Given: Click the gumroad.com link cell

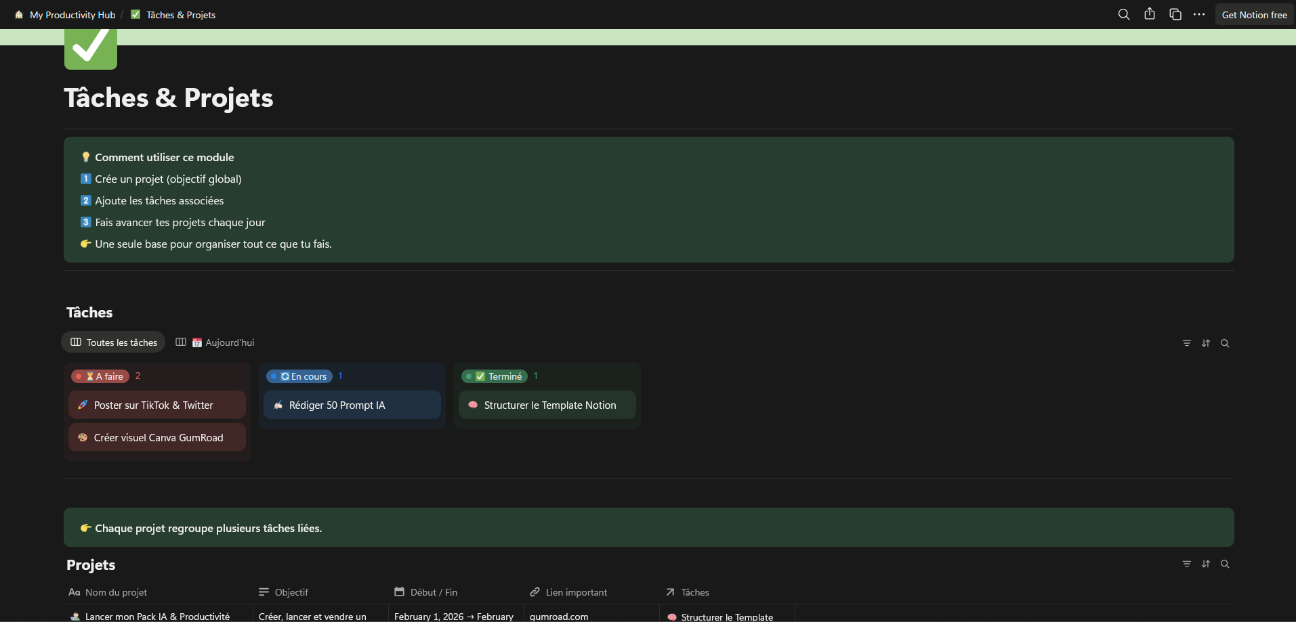Looking at the screenshot, I should [x=559, y=617].
